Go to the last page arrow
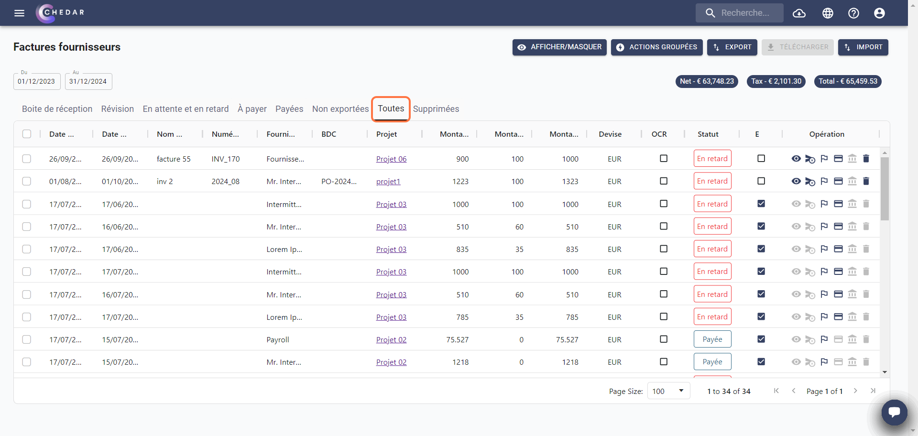Image resolution: width=918 pixels, height=436 pixels. (x=873, y=391)
